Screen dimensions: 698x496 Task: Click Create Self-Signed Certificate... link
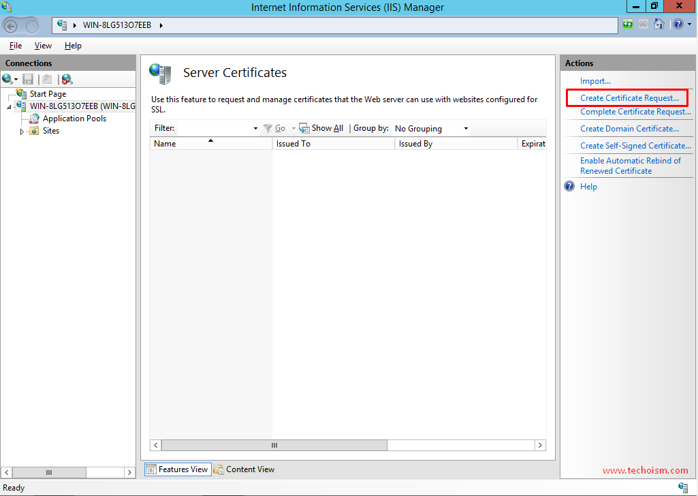click(635, 146)
